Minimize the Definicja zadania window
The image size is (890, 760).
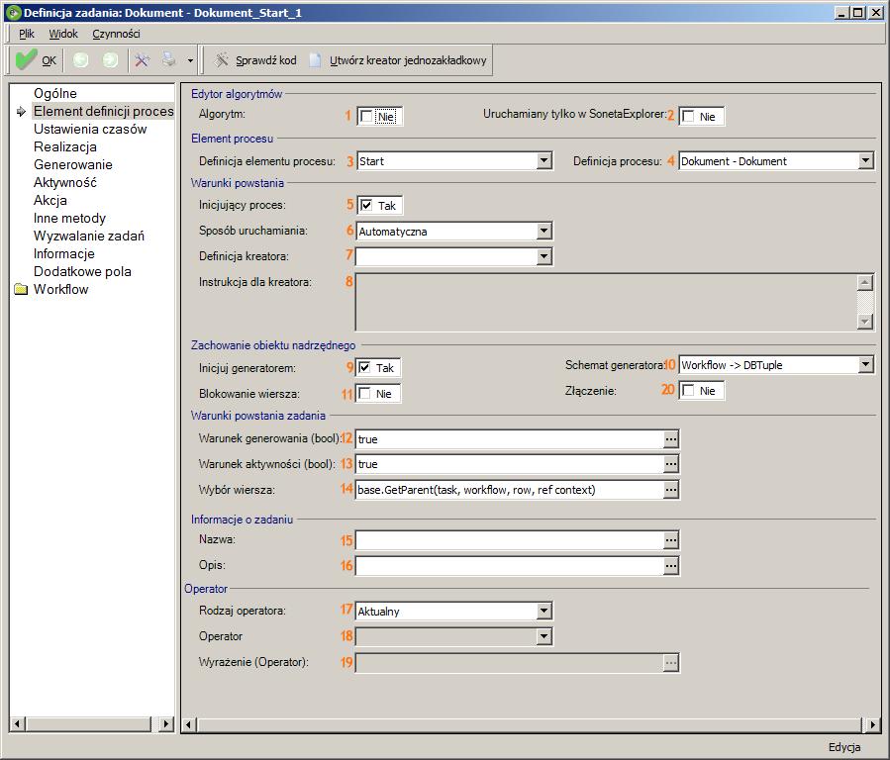[x=841, y=13]
